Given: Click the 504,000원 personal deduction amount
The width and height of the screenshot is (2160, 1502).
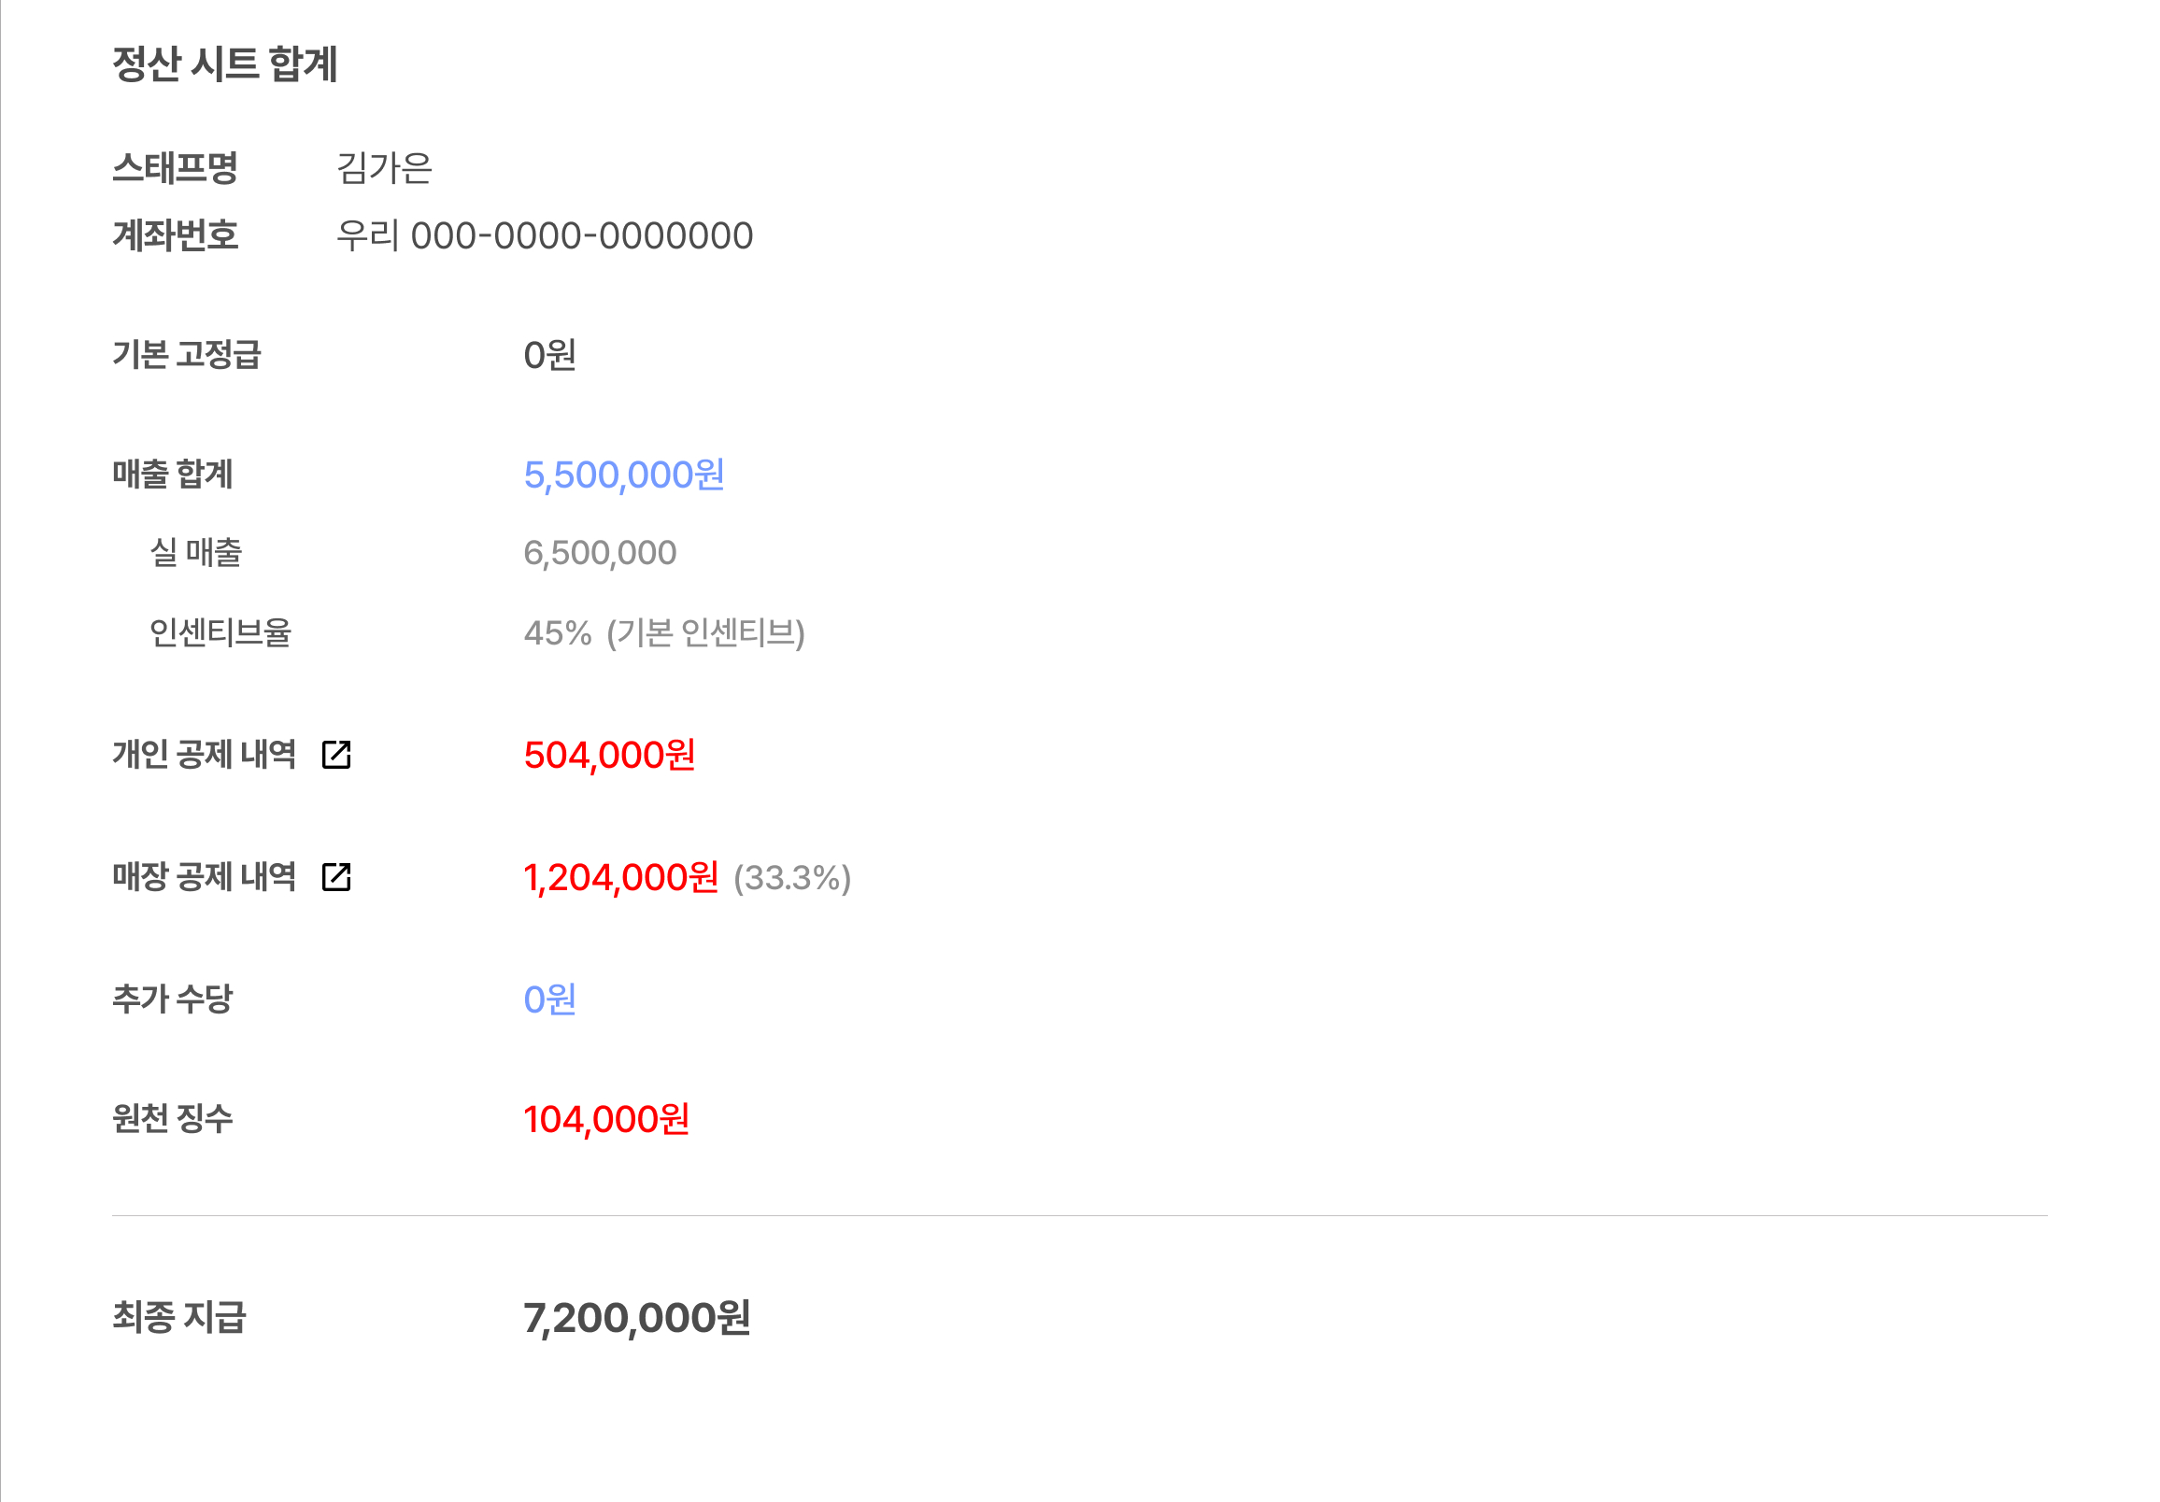Looking at the screenshot, I should (x=609, y=756).
